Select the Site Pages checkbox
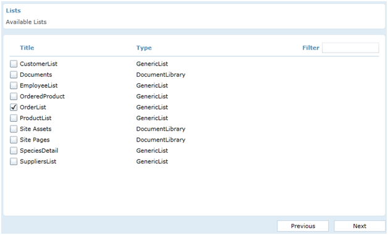Screen dimensions: 388x235 click(x=14, y=140)
